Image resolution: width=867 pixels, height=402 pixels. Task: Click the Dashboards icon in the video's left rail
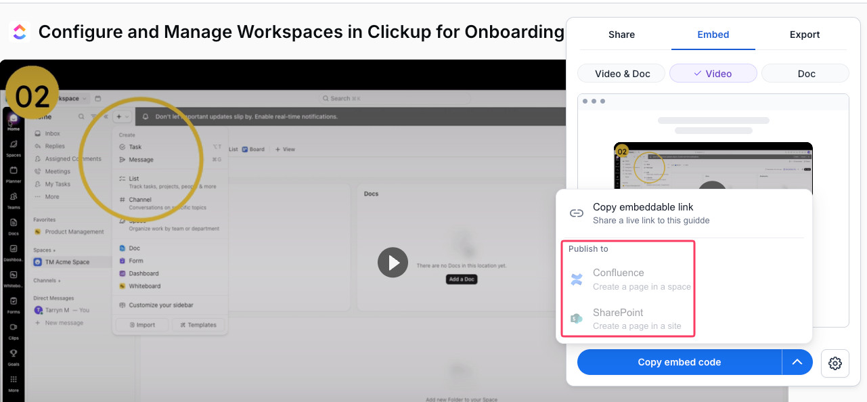[13, 252]
